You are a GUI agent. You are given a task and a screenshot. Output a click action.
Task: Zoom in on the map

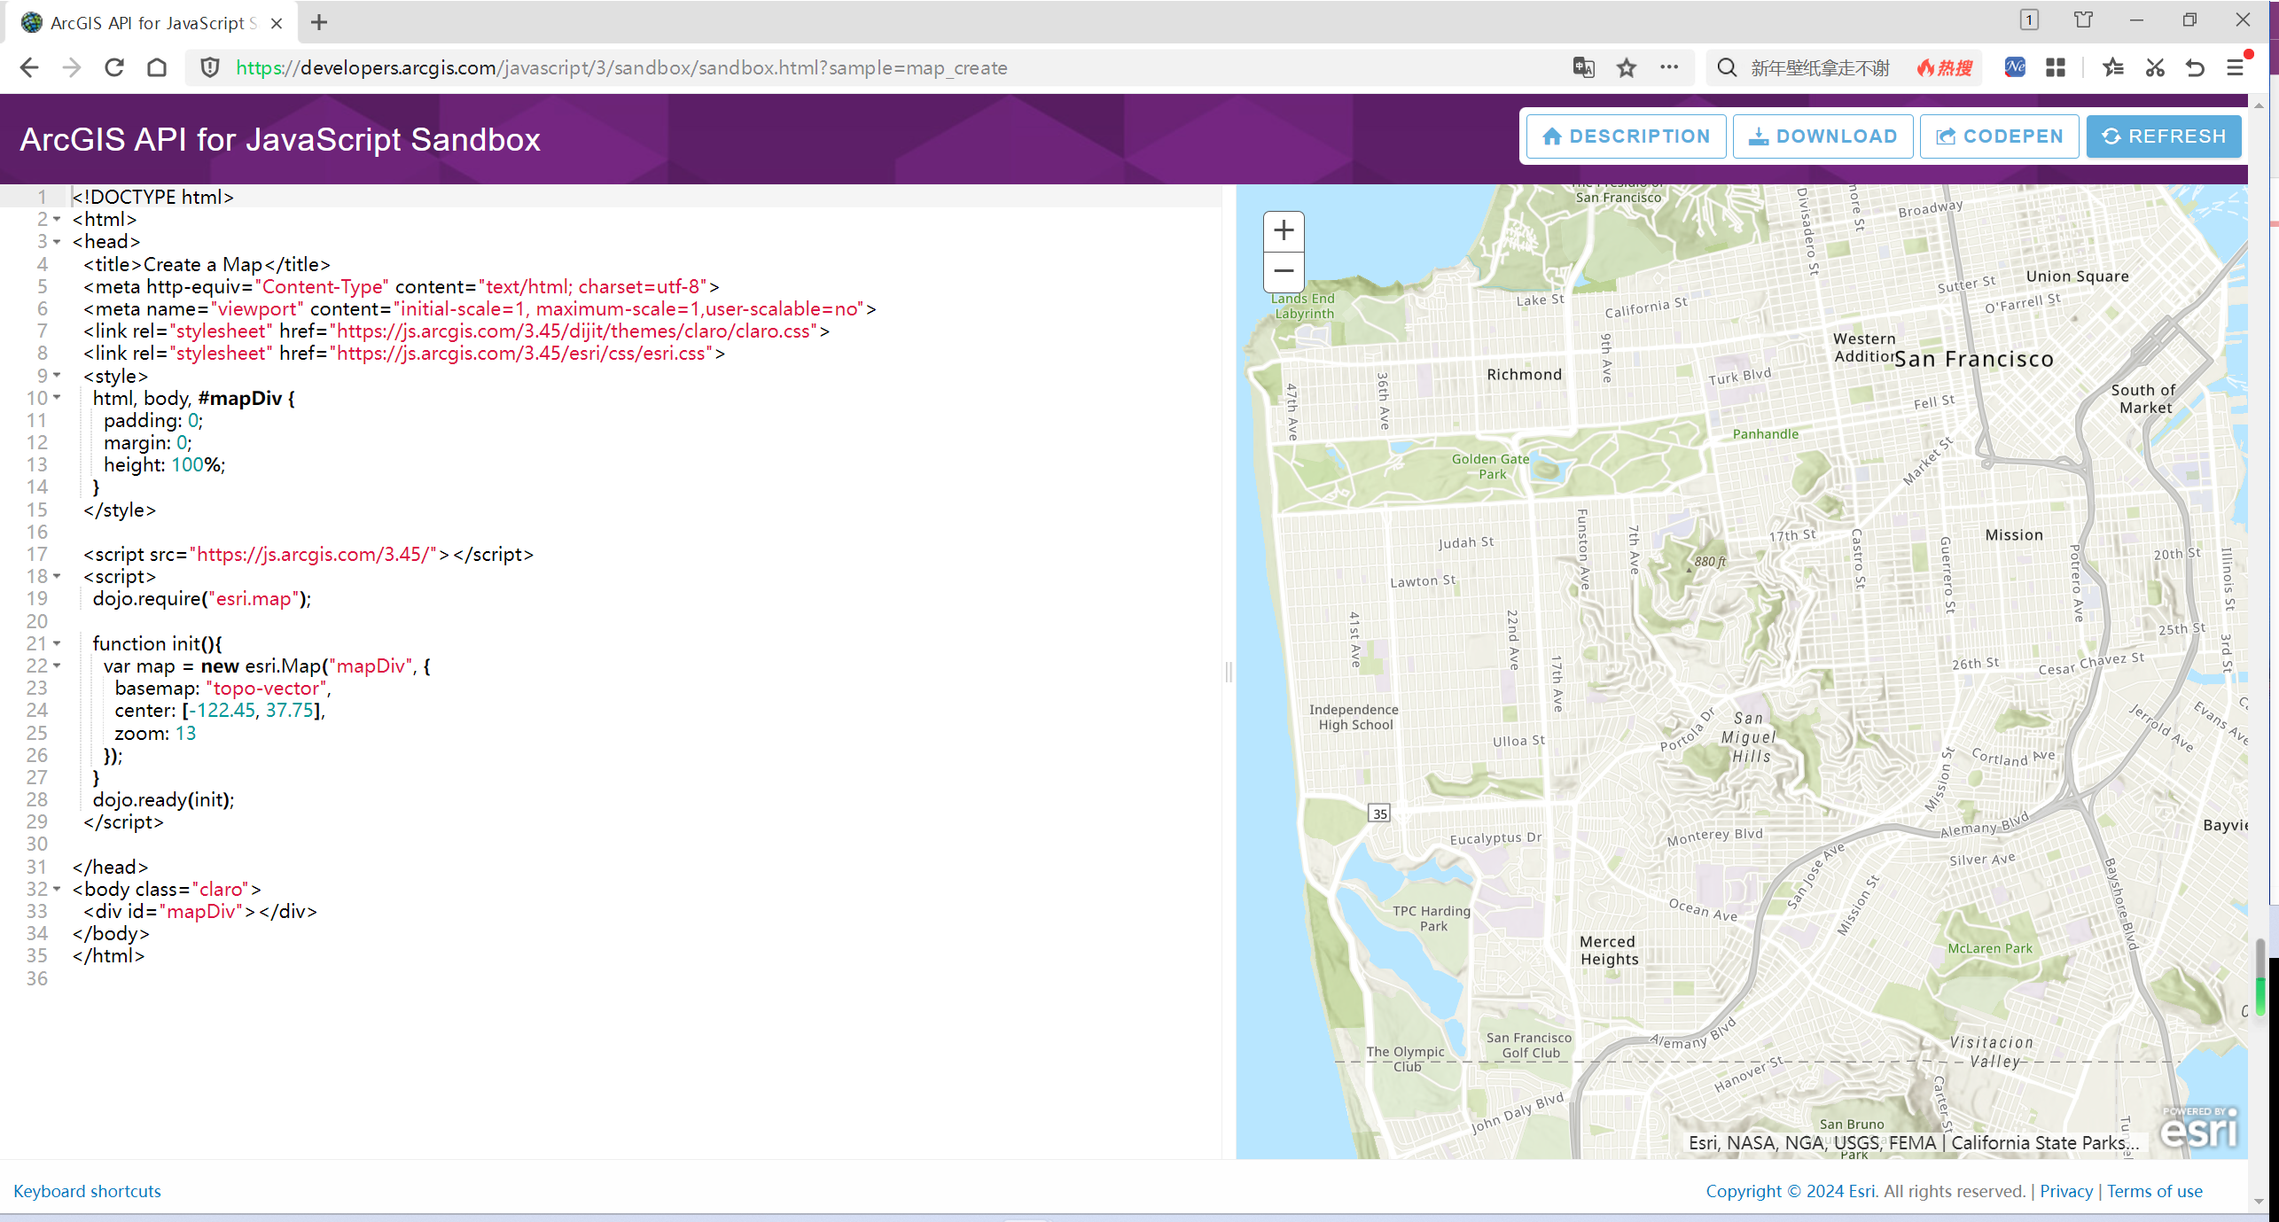pyautogui.click(x=1284, y=231)
